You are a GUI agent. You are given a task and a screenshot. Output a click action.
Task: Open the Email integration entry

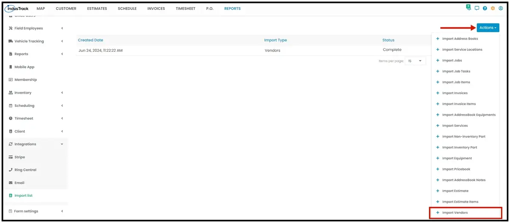pyautogui.click(x=19, y=183)
